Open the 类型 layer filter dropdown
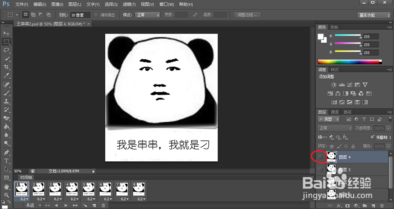This screenshot has height=209, width=394. [x=329, y=119]
